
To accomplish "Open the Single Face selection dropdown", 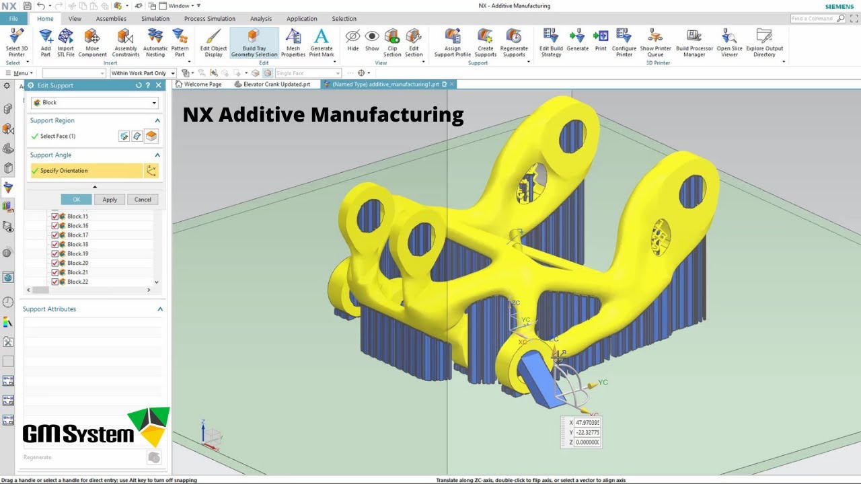I will (x=308, y=73).
